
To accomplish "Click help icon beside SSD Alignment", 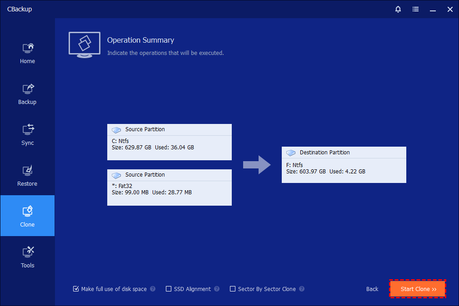I will point(217,289).
